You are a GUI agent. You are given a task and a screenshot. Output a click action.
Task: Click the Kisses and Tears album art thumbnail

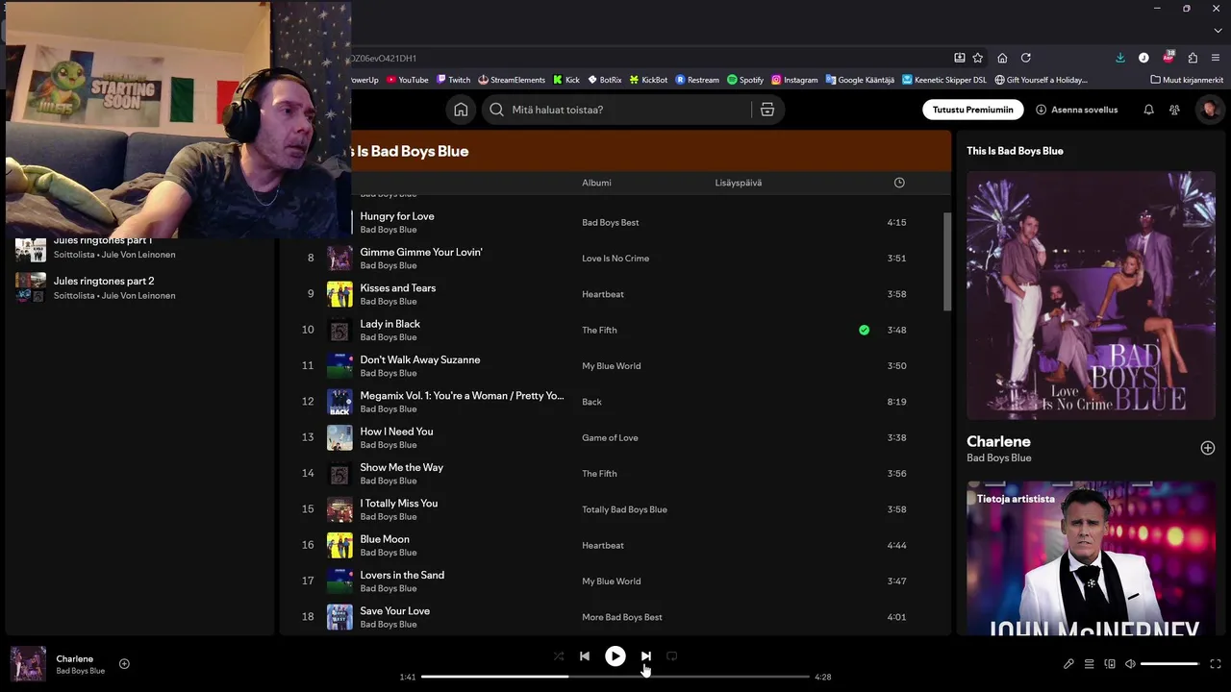[x=339, y=294]
